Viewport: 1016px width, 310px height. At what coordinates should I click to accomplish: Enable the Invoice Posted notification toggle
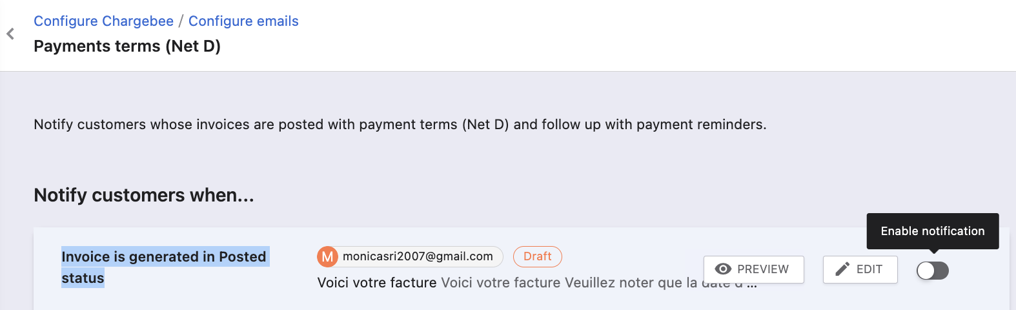[x=932, y=271]
